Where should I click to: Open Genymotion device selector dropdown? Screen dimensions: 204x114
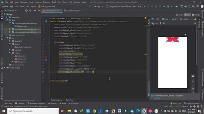pyautogui.click(x=123, y=6)
